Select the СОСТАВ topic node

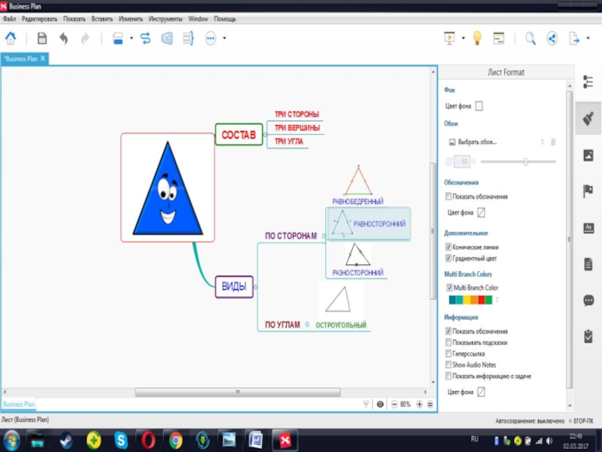[x=238, y=135]
